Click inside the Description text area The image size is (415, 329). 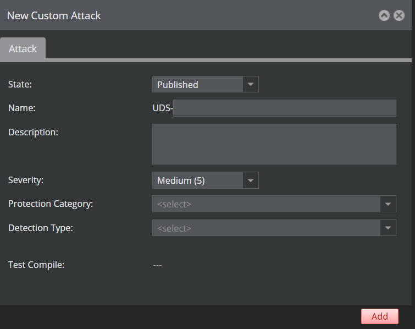click(274, 144)
